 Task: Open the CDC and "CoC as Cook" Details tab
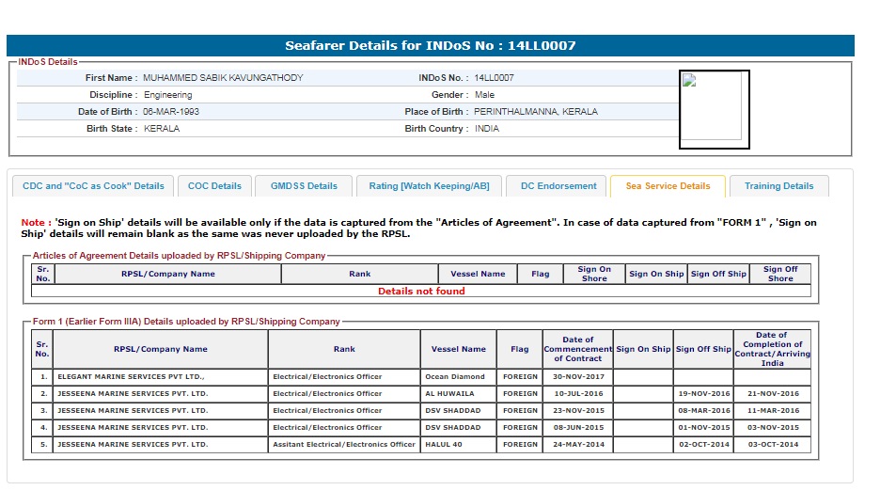[93, 186]
